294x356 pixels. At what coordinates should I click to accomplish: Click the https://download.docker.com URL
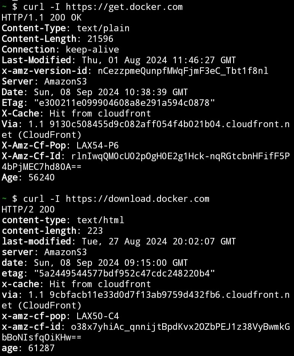point(138,199)
